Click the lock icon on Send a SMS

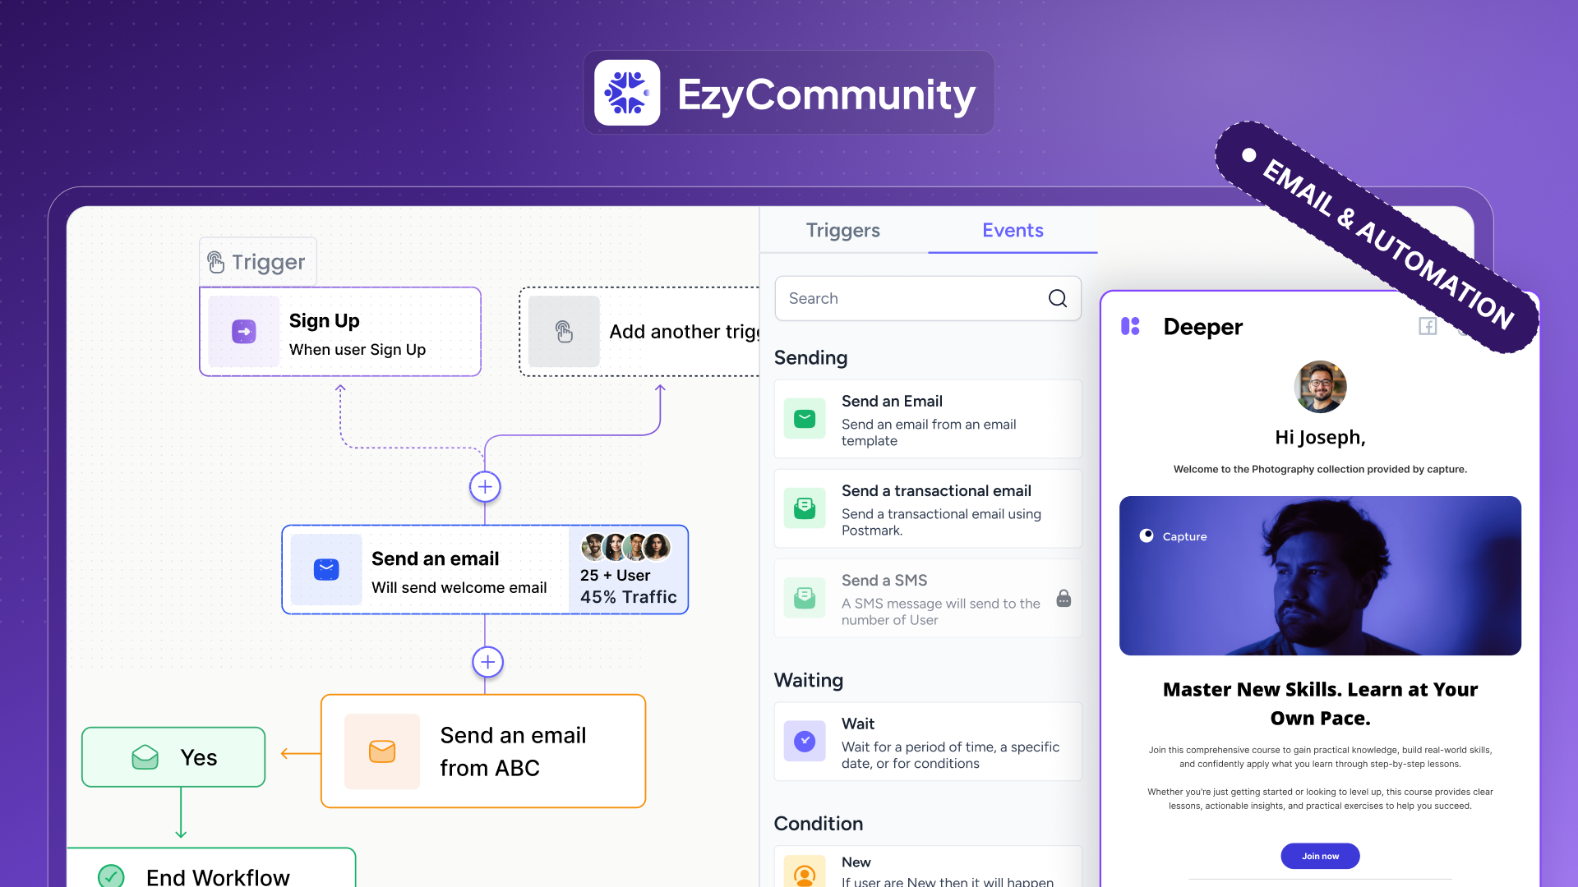1064,598
